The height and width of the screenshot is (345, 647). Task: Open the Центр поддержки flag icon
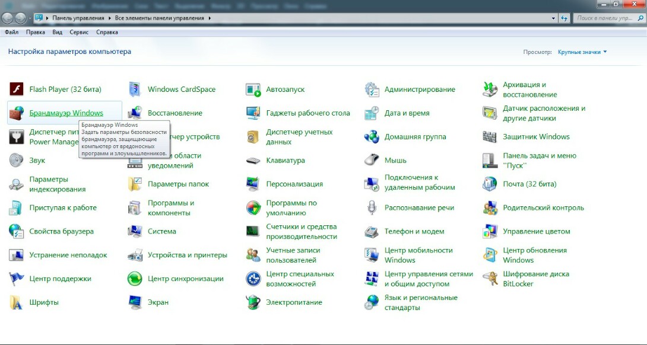(16, 279)
